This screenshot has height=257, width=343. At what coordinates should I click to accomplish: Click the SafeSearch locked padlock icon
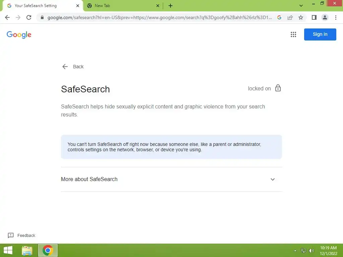click(x=278, y=88)
